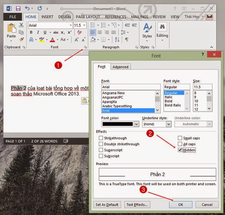Click the ribbon Subscript x₂ button
The height and width of the screenshot is (215, 225).
click(63, 33)
